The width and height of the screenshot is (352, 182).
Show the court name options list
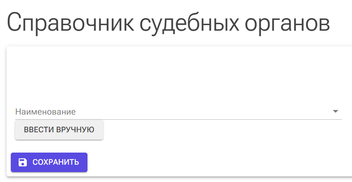click(335, 112)
